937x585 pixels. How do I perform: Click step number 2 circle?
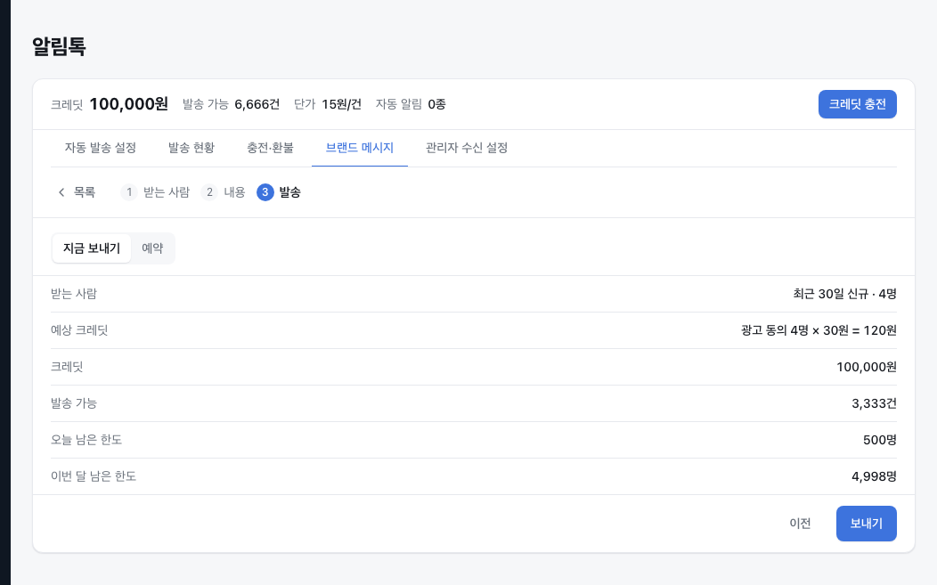[209, 192]
